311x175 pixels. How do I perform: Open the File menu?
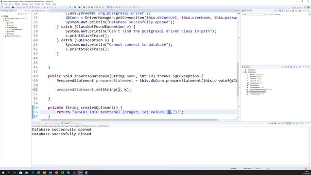(x=2, y=4)
